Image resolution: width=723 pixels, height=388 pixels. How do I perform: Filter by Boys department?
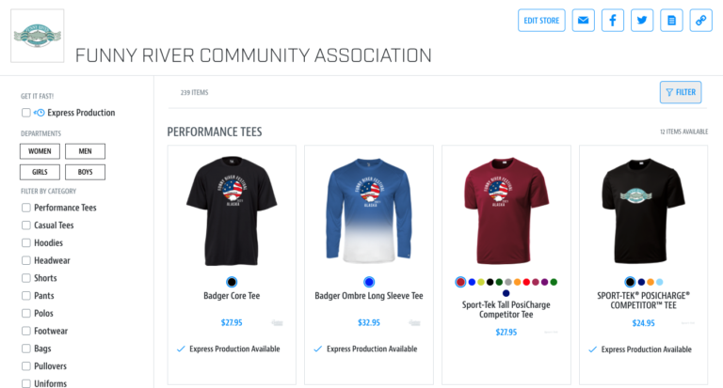(85, 172)
